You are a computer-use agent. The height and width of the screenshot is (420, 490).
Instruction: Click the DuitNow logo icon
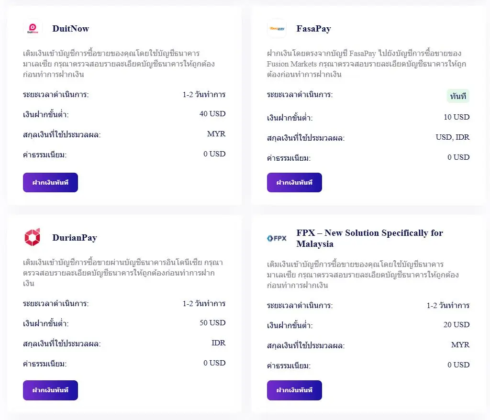[x=33, y=28]
